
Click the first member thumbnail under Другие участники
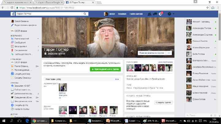[63, 110]
